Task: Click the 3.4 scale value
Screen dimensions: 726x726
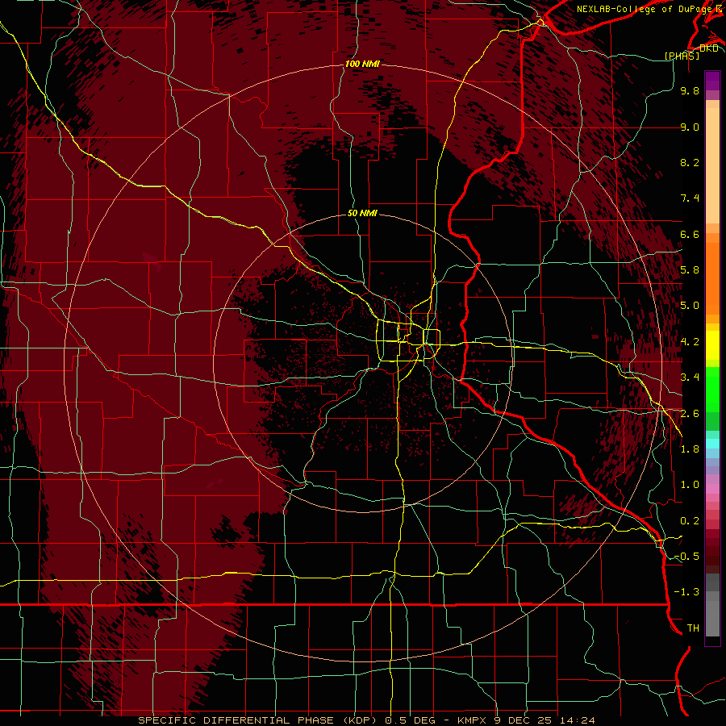Action: [690, 378]
